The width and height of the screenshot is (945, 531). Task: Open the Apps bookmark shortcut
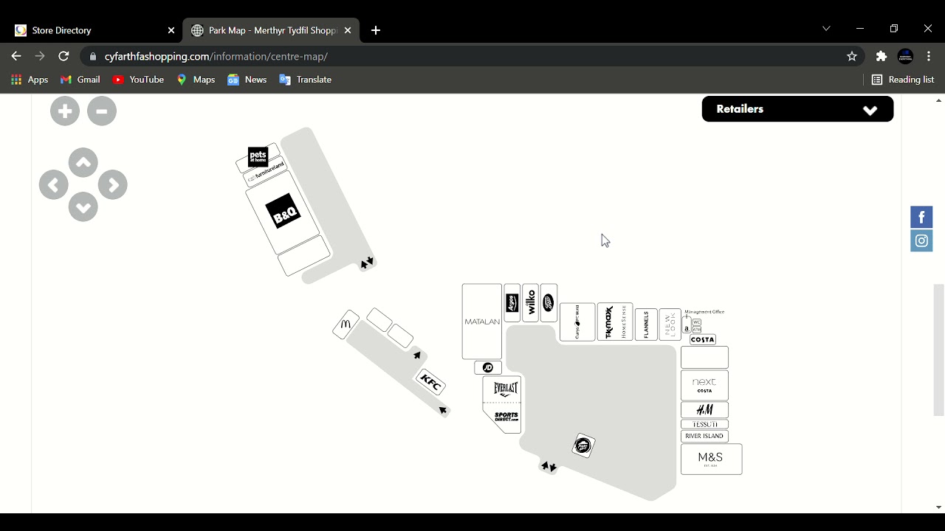[x=30, y=80]
